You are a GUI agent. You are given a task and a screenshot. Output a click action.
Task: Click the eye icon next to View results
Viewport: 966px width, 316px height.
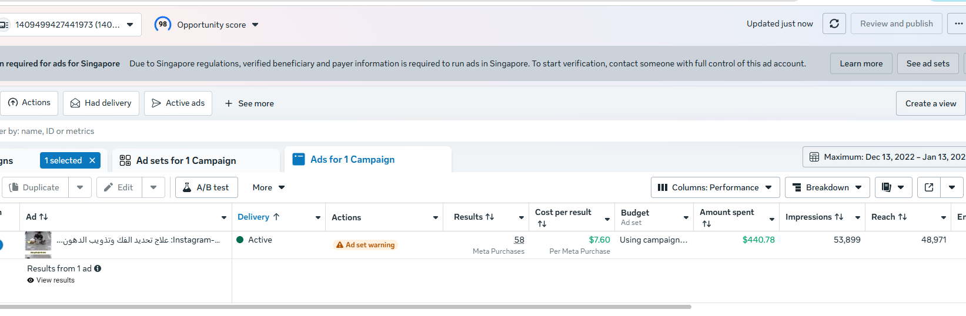click(31, 280)
